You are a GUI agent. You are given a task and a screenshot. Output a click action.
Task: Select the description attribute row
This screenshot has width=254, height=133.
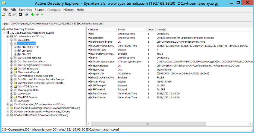click(170, 38)
